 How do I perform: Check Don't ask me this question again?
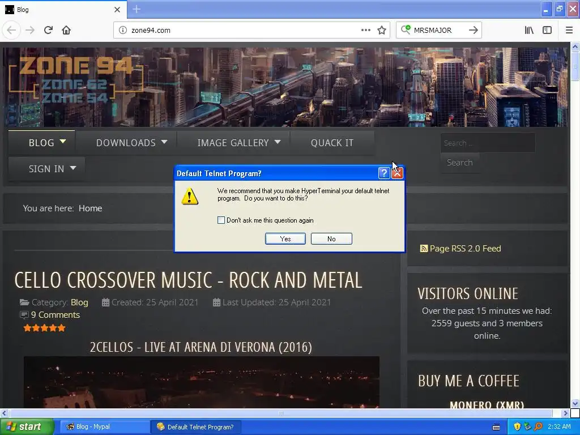tap(221, 220)
